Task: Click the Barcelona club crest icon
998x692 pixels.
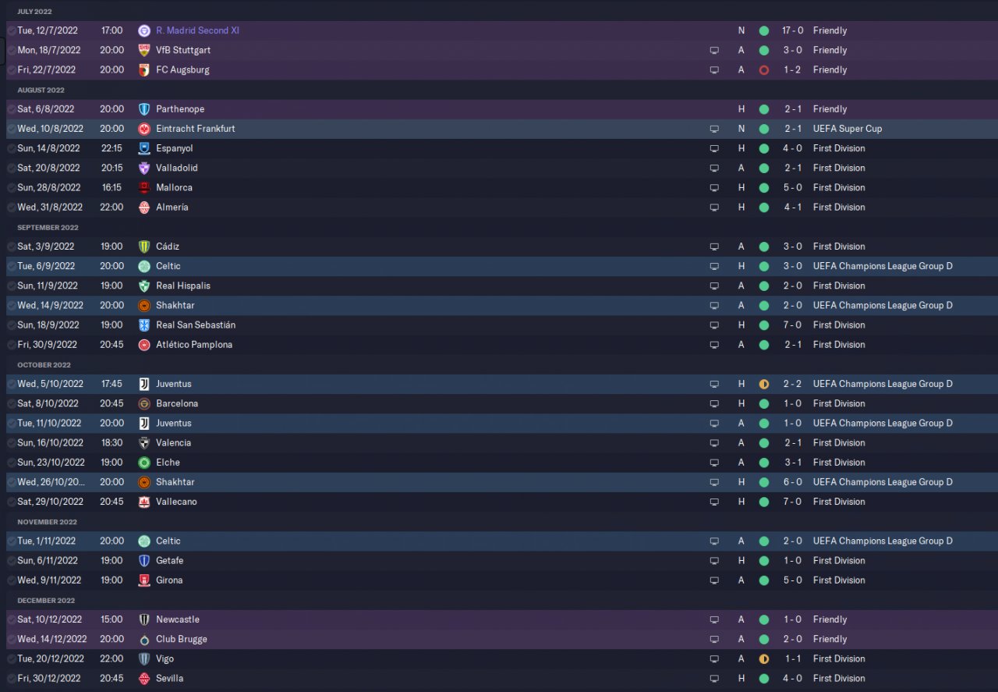Action: [143, 403]
